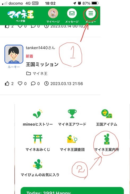Open the マイネおみくじ torii icon
The height and width of the screenshot is (194, 130).
tap(38, 139)
